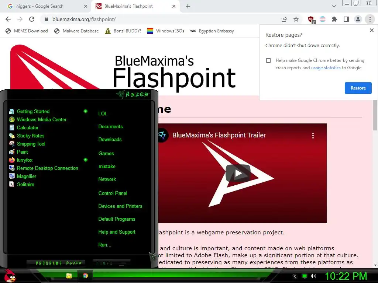Click the page vertical scrollbar thumb
This screenshot has height=283, width=378.
tap(375, 115)
